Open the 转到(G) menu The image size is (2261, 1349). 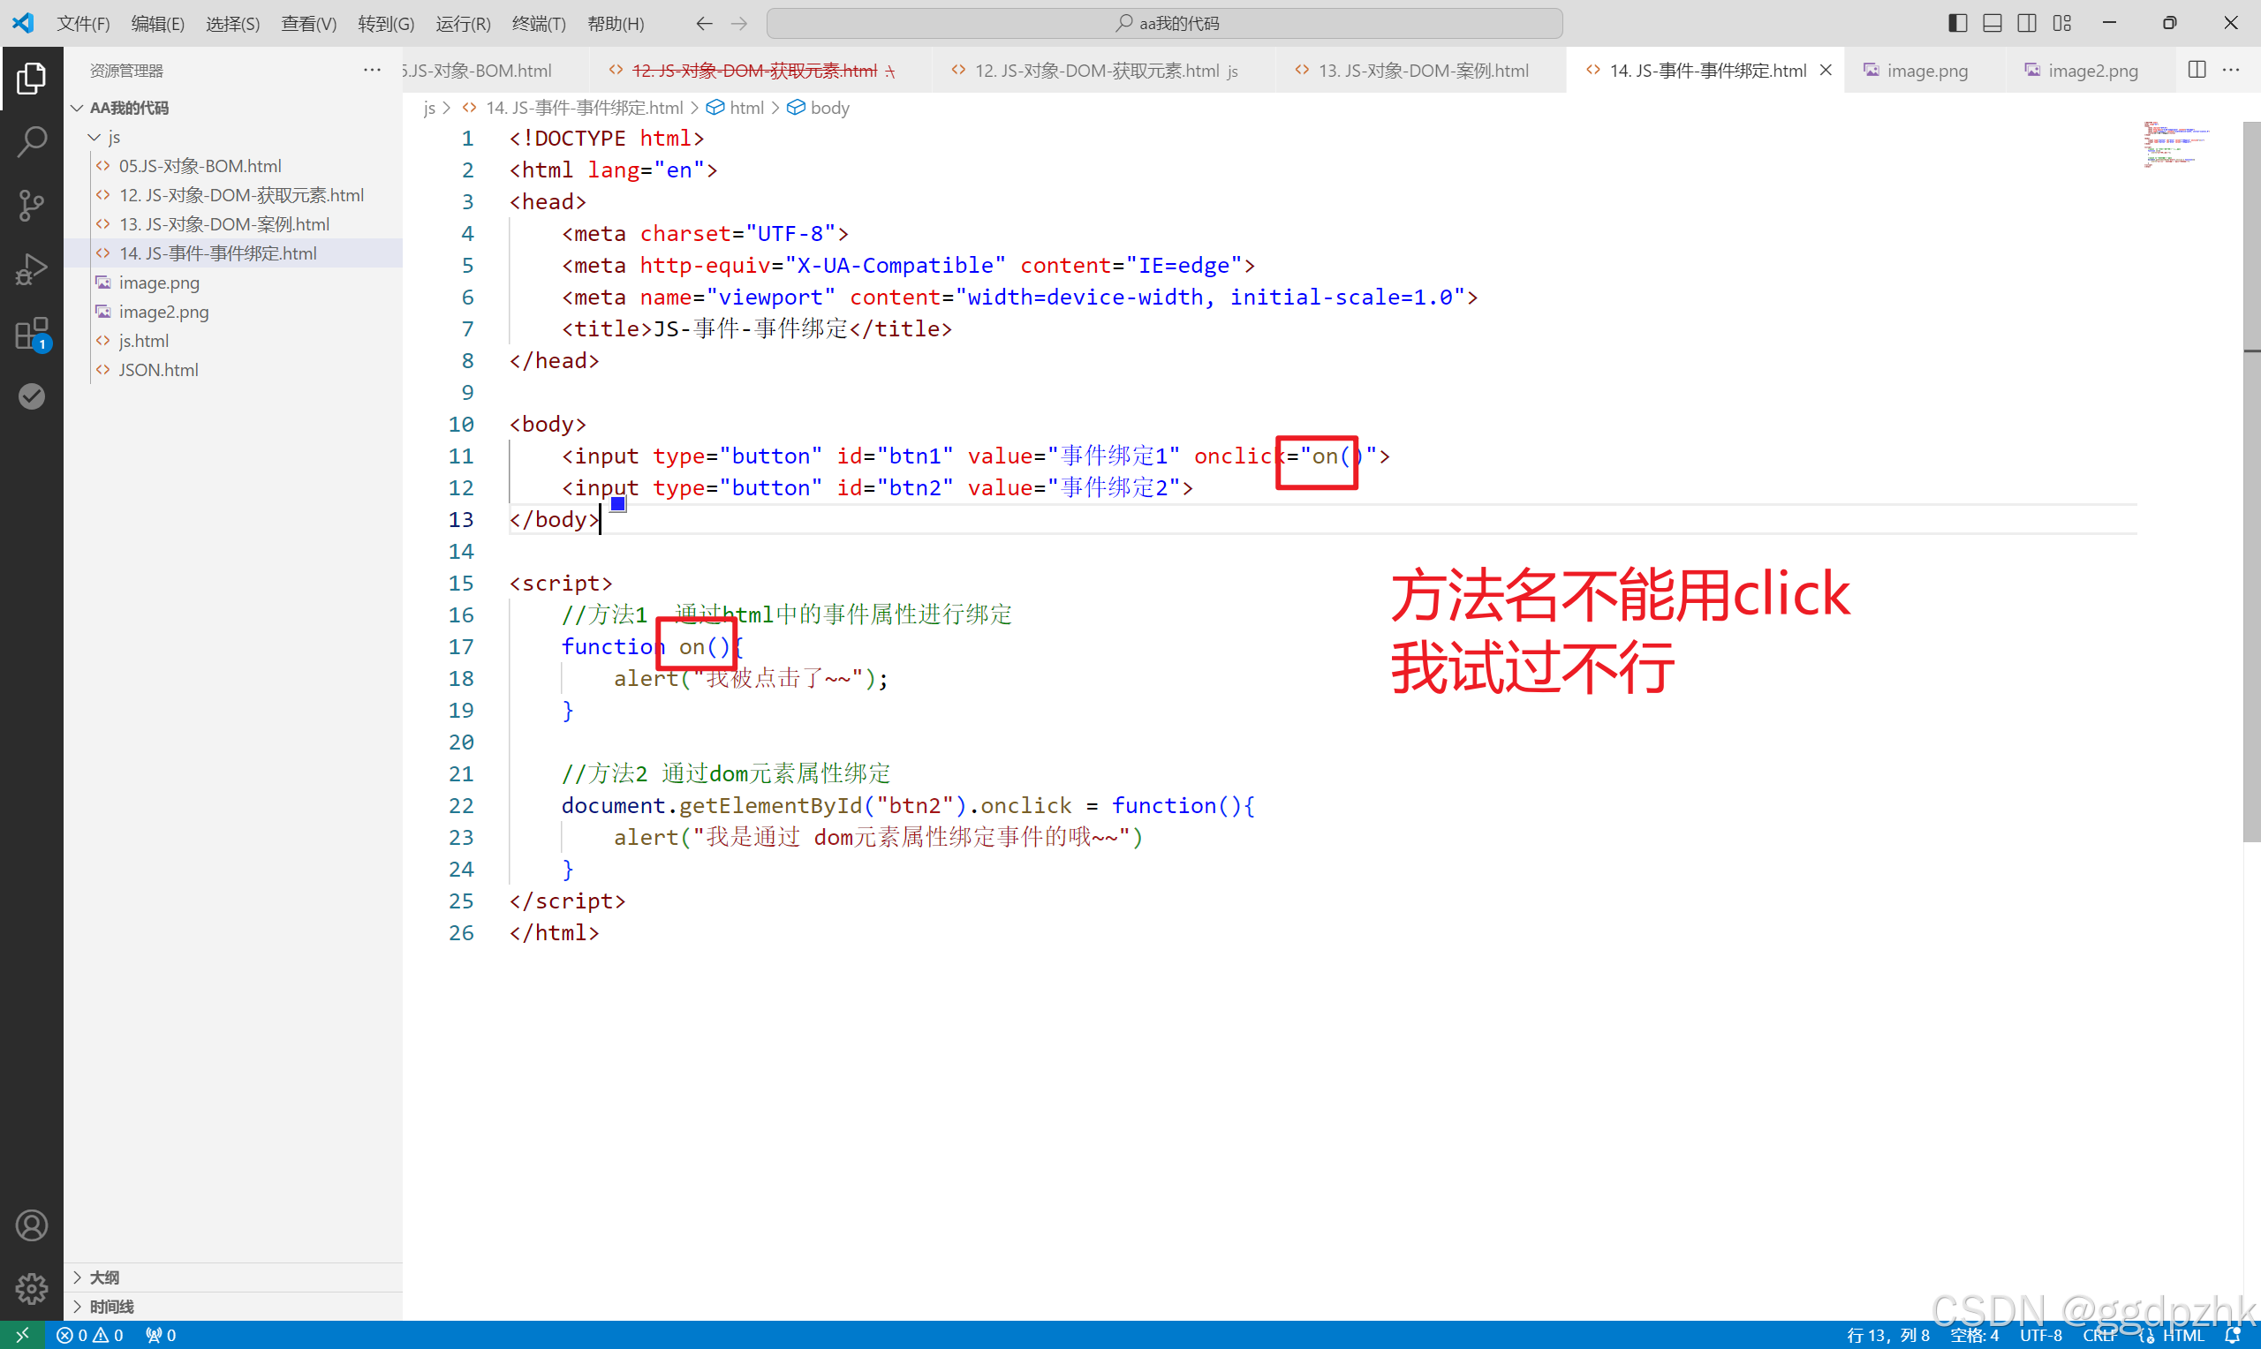[385, 24]
